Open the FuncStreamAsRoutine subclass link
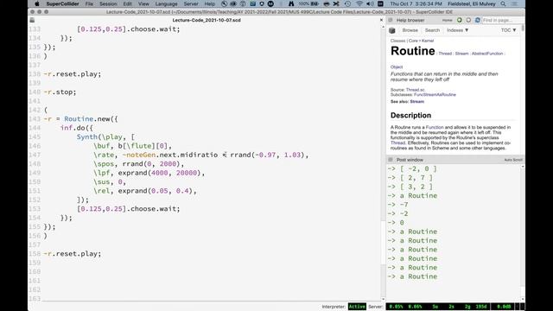 [435, 94]
